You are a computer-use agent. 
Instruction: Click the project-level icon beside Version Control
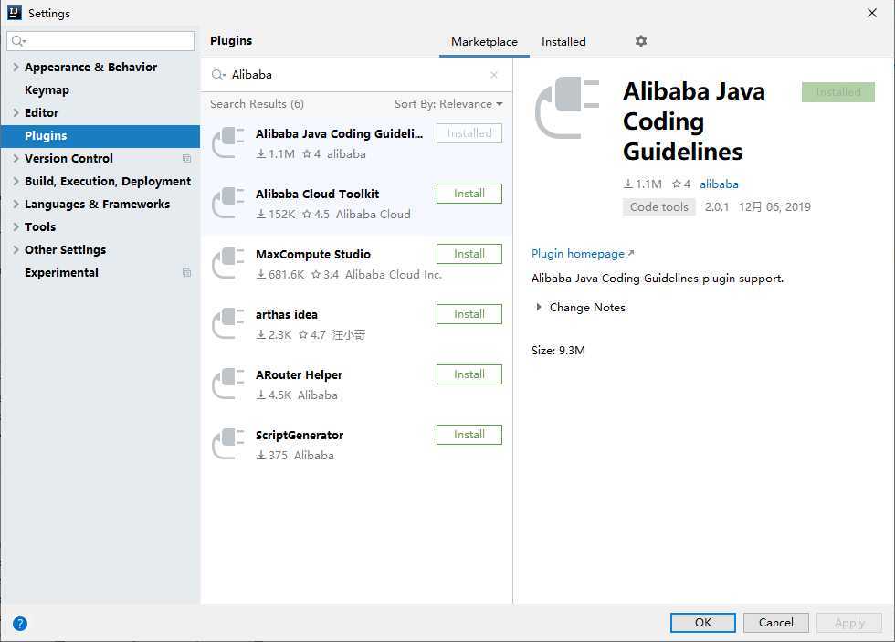[x=186, y=158]
